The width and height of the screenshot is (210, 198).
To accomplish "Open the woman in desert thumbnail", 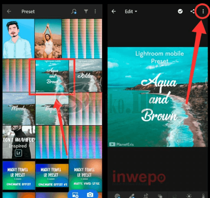I will [x=48, y=38].
